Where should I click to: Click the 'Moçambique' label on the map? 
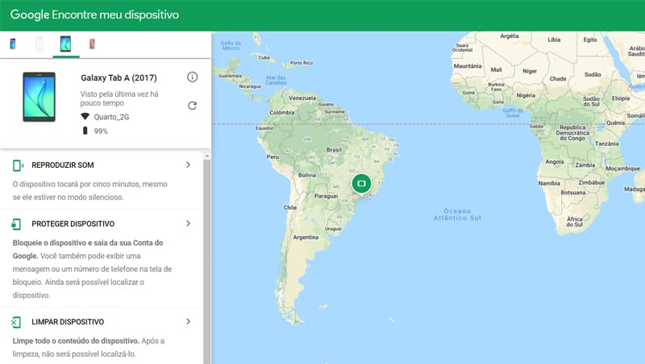(x=622, y=169)
